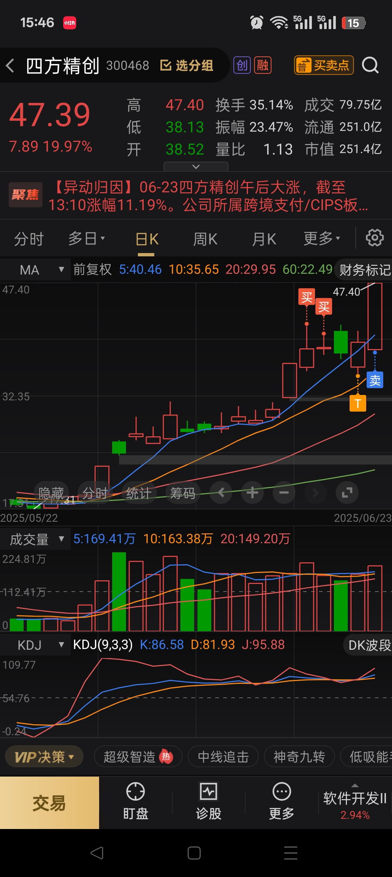Tap the Android back navigation button

tap(97, 853)
